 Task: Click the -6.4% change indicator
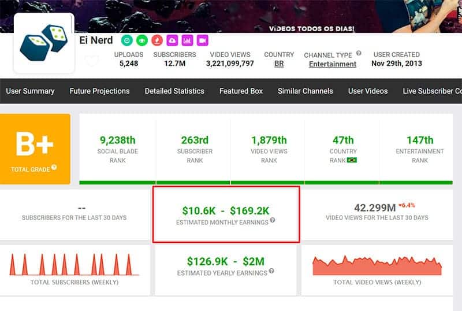click(407, 205)
